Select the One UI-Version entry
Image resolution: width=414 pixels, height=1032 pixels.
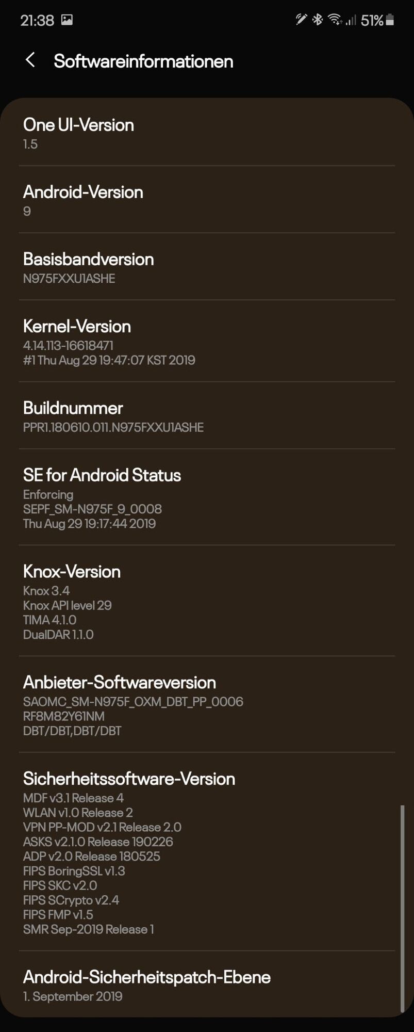(x=207, y=133)
